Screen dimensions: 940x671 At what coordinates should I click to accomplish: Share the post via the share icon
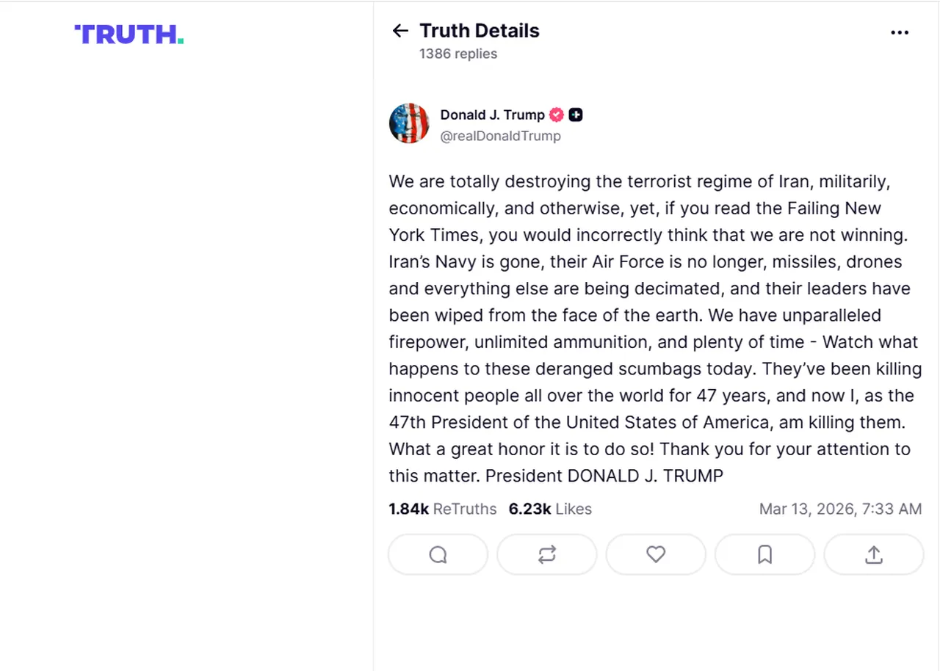tap(874, 554)
